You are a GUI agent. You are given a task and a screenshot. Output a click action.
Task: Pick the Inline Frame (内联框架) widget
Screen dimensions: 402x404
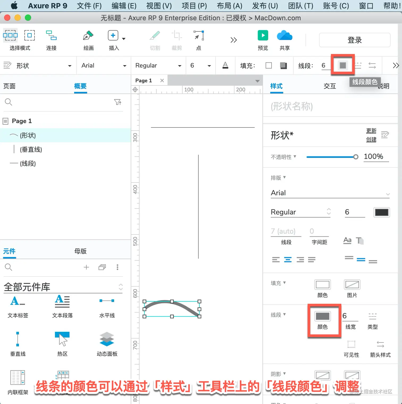(18, 382)
